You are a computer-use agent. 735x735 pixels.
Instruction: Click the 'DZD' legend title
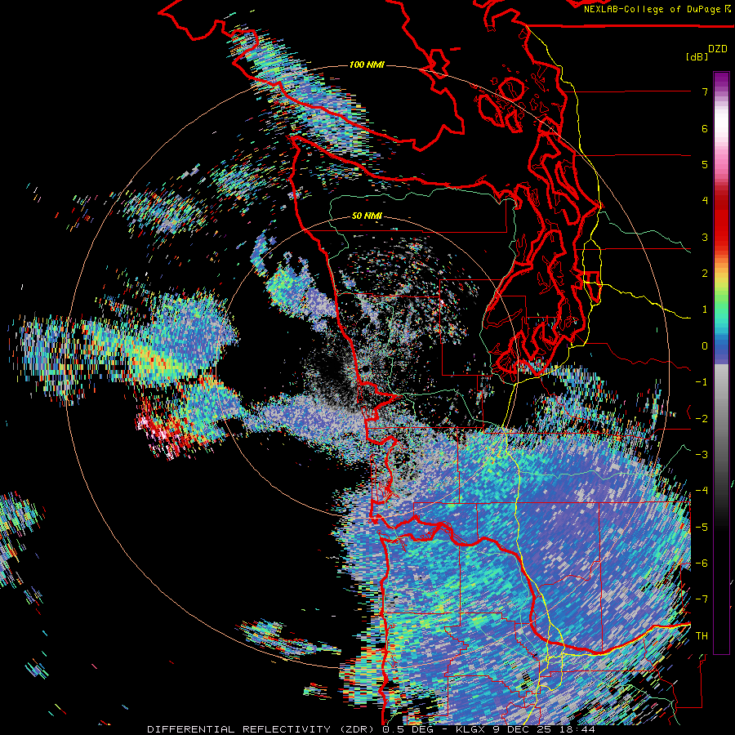(x=717, y=49)
